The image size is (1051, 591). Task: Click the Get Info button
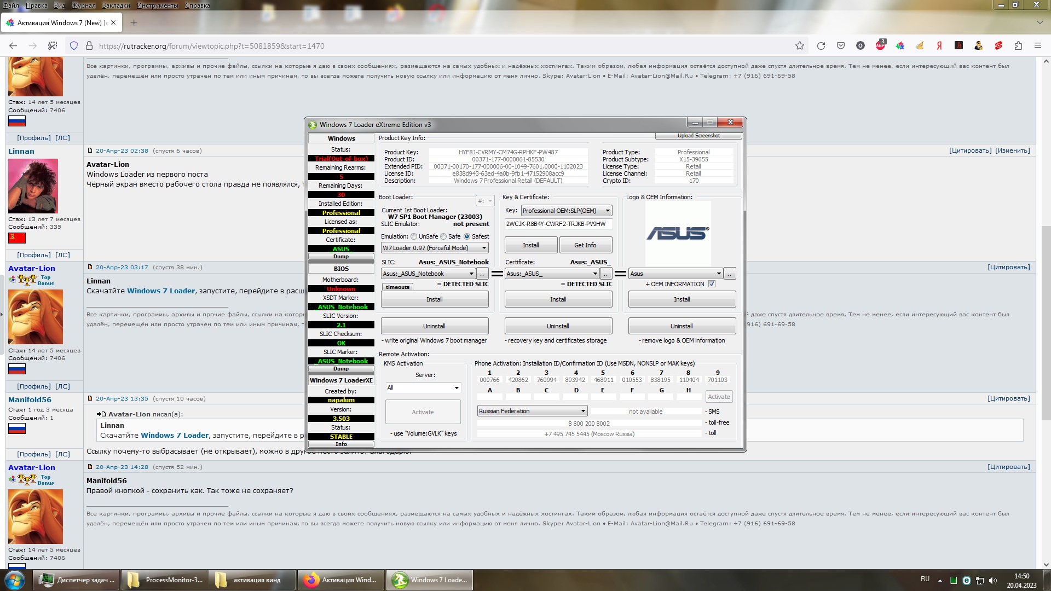(585, 245)
